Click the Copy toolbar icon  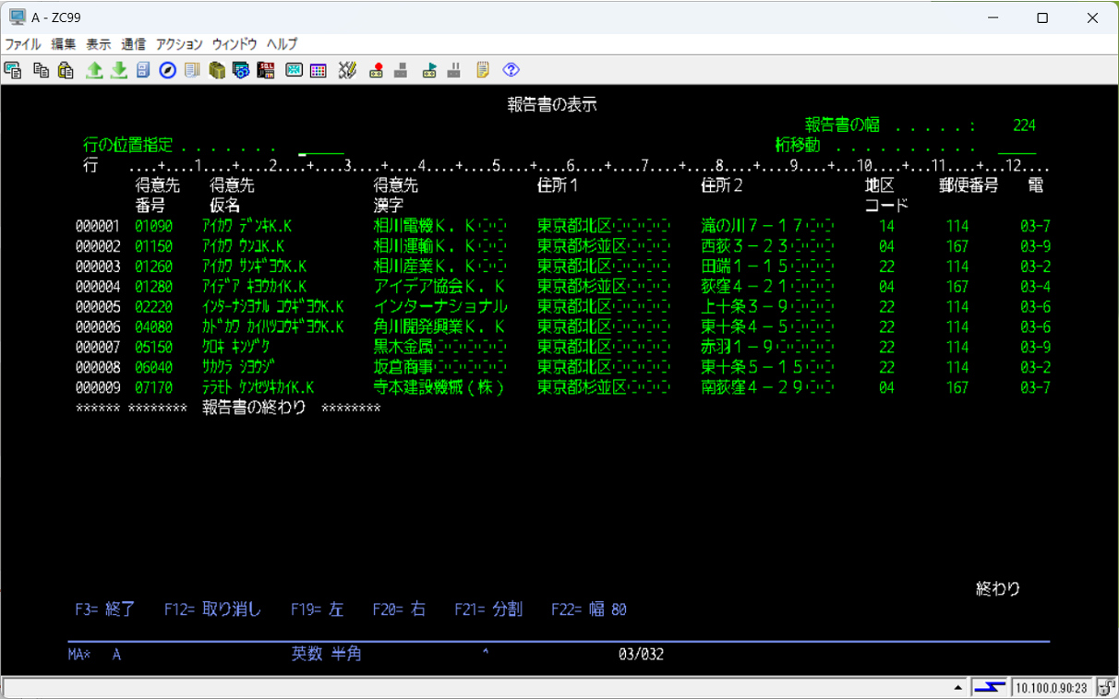coord(41,70)
